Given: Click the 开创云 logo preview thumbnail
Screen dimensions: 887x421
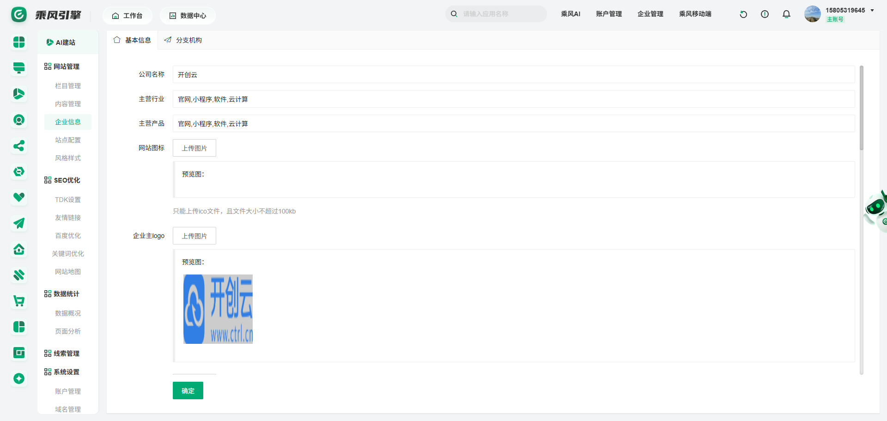Looking at the screenshot, I should click(218, 309).
